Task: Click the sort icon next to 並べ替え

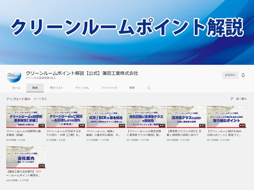Action: (232, 99)
